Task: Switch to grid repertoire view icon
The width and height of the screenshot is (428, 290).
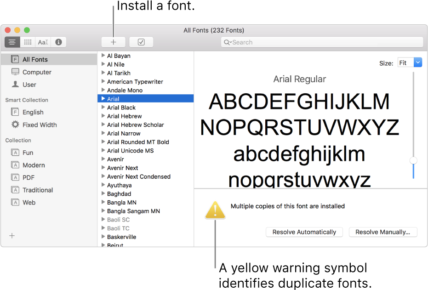Action: click(x=28, y=42)
